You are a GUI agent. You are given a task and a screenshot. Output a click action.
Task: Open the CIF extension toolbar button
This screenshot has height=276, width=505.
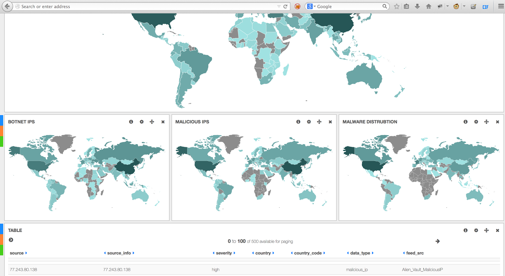tap(485, 7)
